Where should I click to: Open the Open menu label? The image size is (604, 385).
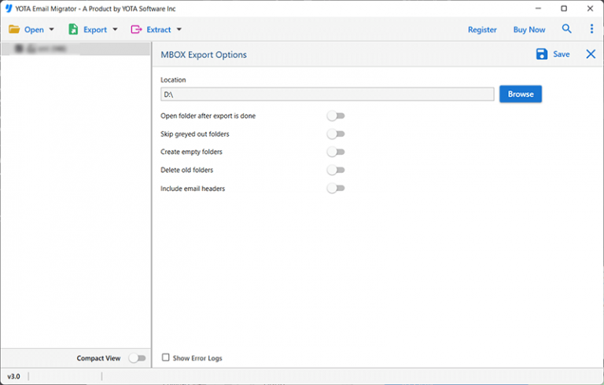[x=34, y=30]
